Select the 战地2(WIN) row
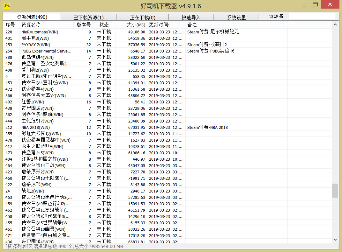 click(x=167, y=191)
